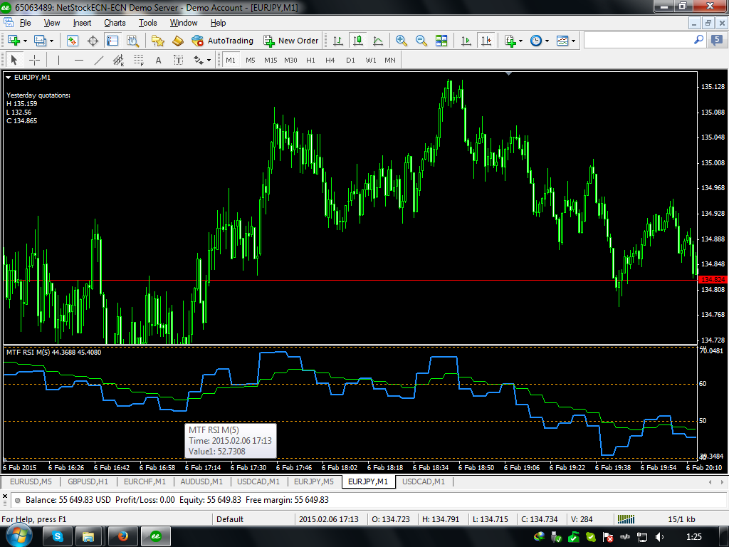Image resolution: width=729 pixels, height=547 pixels.
Task: Switch chart to candlesticks mode
Action: pos(357,41)
